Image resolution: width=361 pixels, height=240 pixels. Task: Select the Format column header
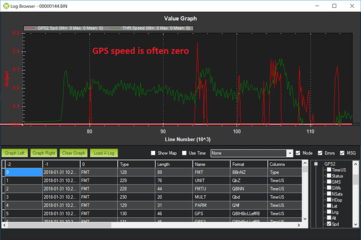(249, 164)
